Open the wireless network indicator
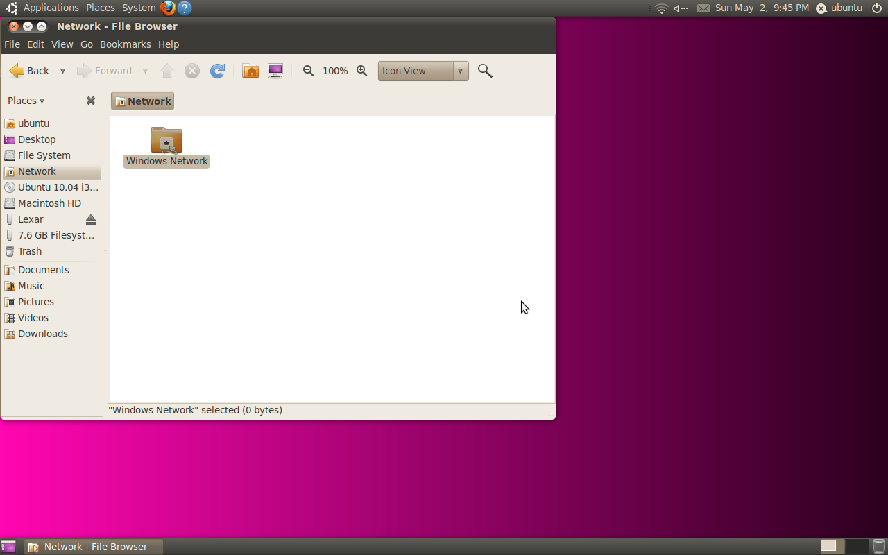The image size is (888, 555). coord(662,8)
